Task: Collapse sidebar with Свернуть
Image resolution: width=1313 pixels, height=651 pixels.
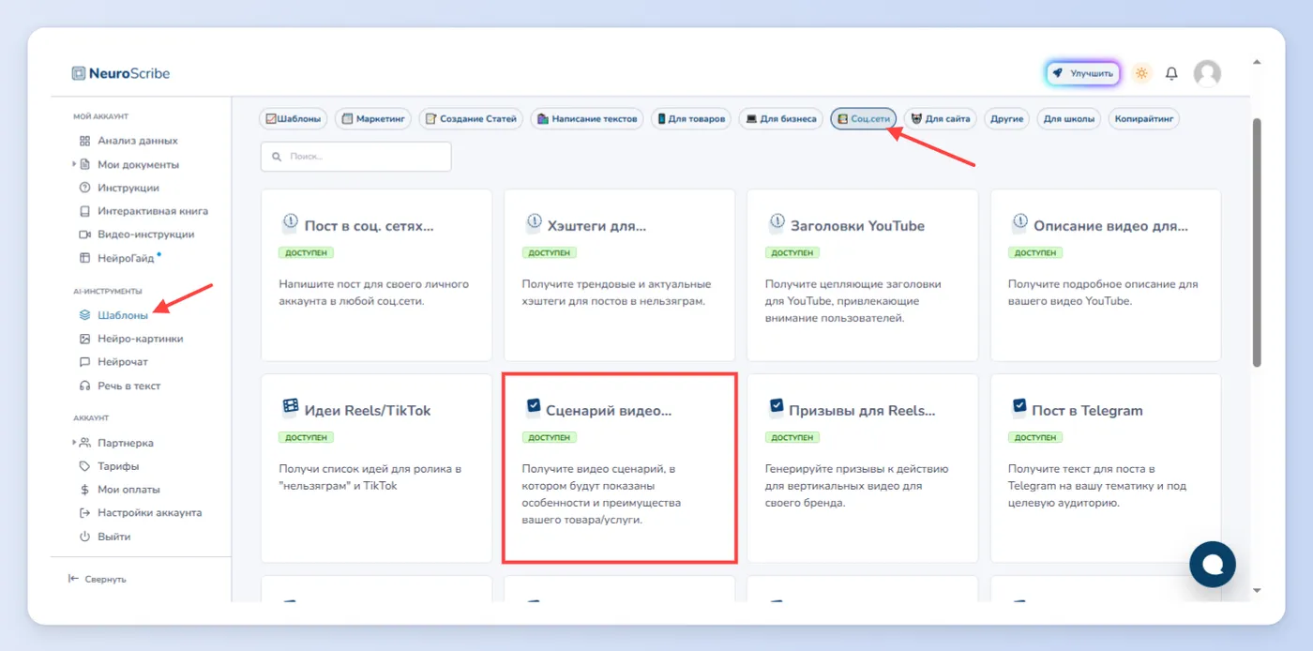Action: (98, 579)
